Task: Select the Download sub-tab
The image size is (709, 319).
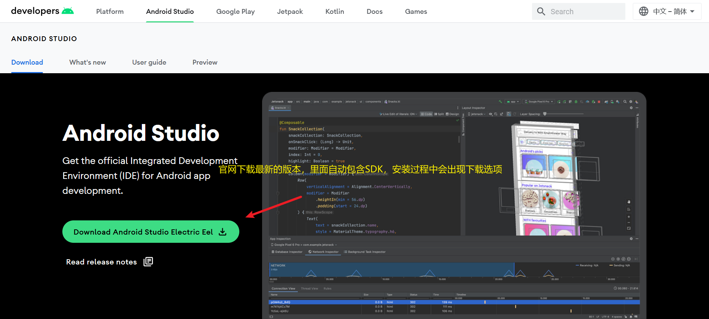Action: click(x=27, y=62)
